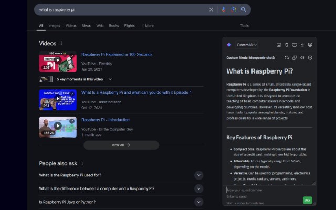Read answer aloud with speaker icon

coord(302,58)
